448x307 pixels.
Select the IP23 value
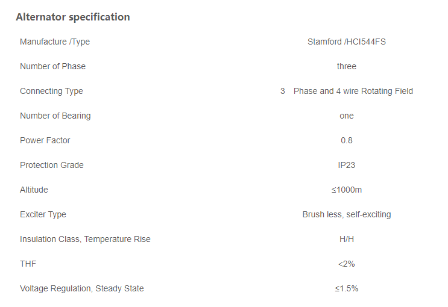(x=346, y=165)
